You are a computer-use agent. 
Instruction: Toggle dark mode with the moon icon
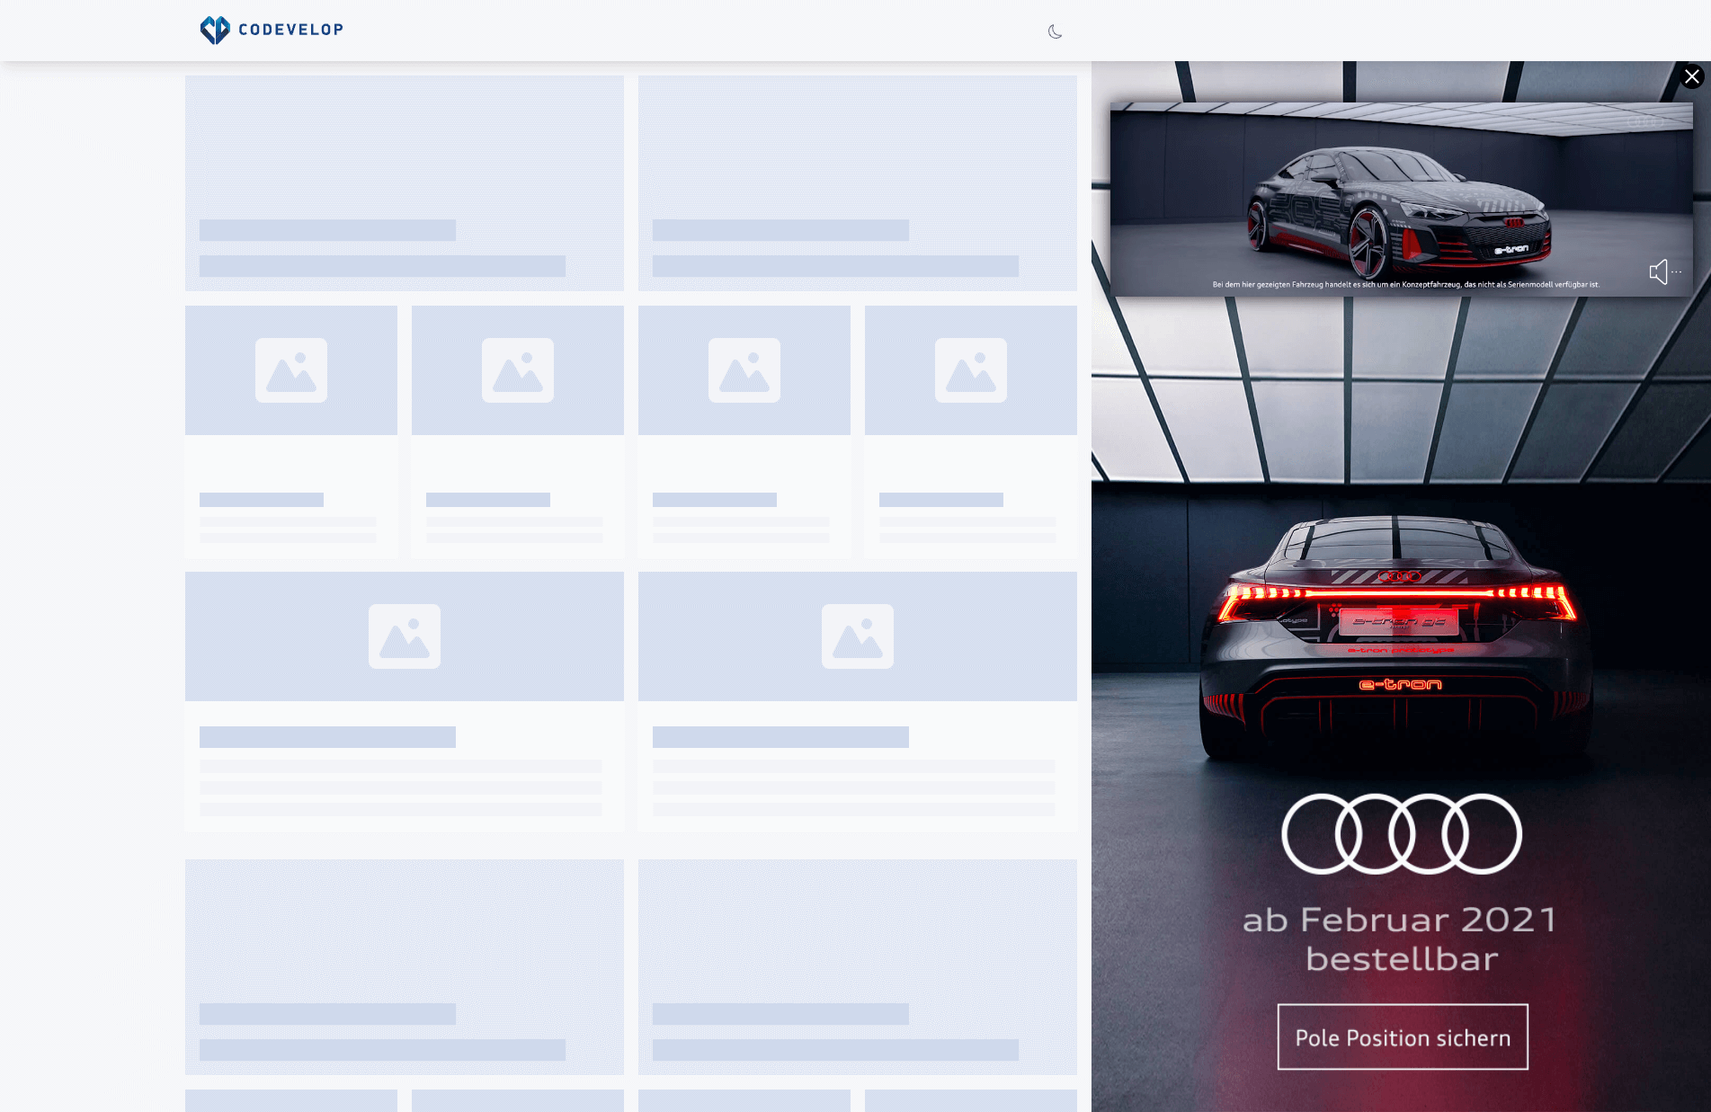click(1055, 31)
